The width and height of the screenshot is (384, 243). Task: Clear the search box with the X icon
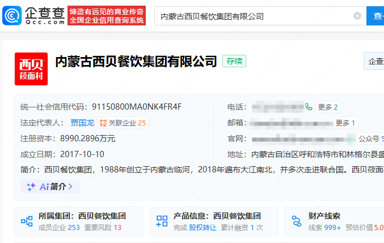pos(357,16)
